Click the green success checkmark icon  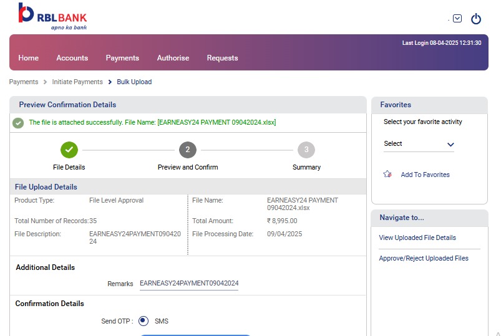tap(18, 123)
